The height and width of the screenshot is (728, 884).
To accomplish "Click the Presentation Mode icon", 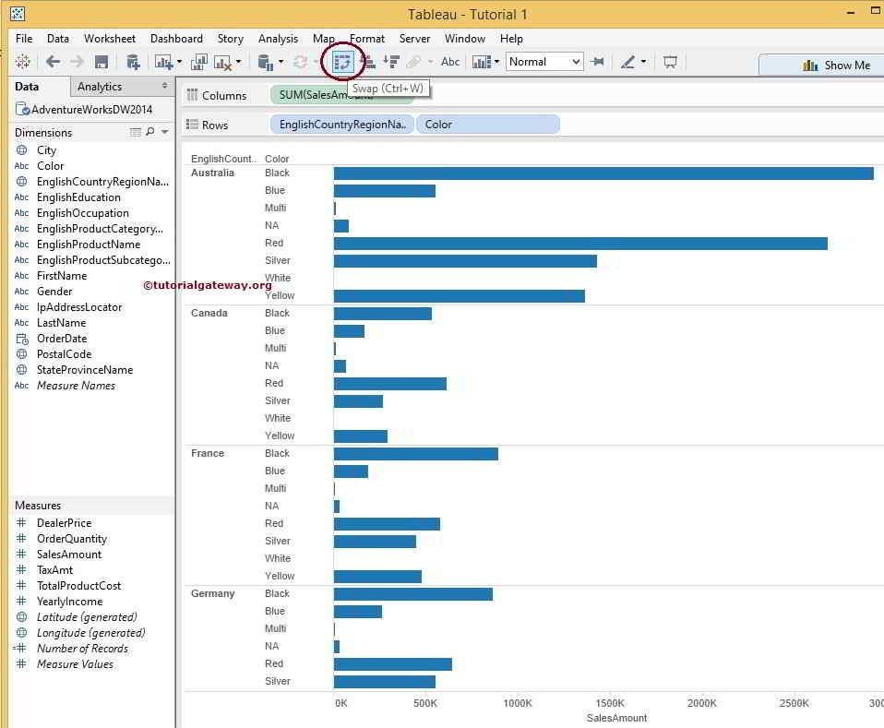I will [672, 62].
